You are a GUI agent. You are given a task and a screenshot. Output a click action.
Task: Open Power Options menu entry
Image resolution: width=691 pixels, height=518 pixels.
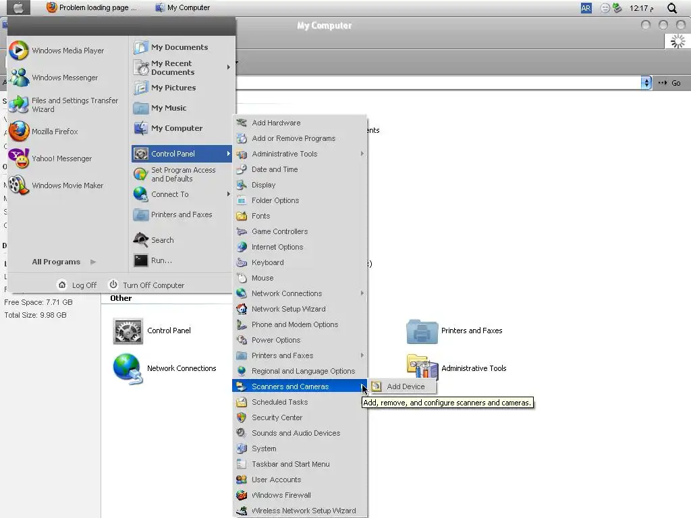[300, 340]
